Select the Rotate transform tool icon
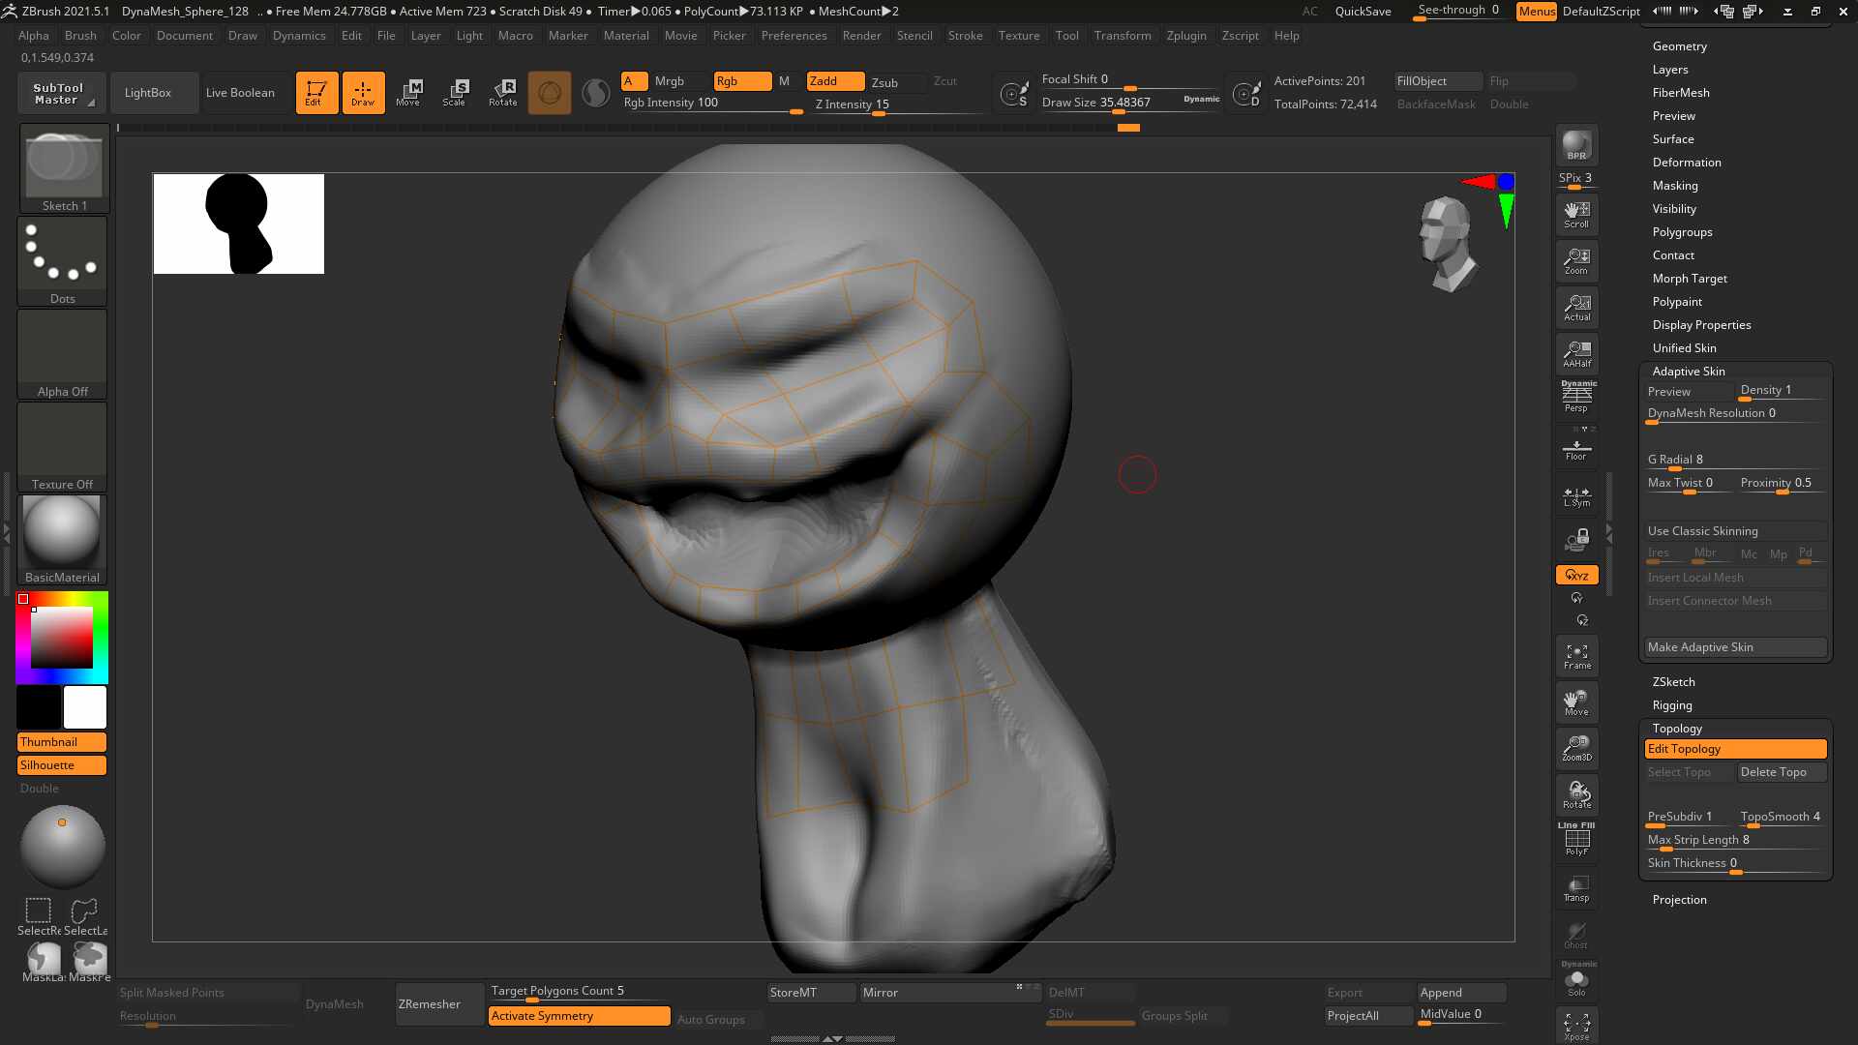This screenshot has height=1045, width=1858. [502, 93]
